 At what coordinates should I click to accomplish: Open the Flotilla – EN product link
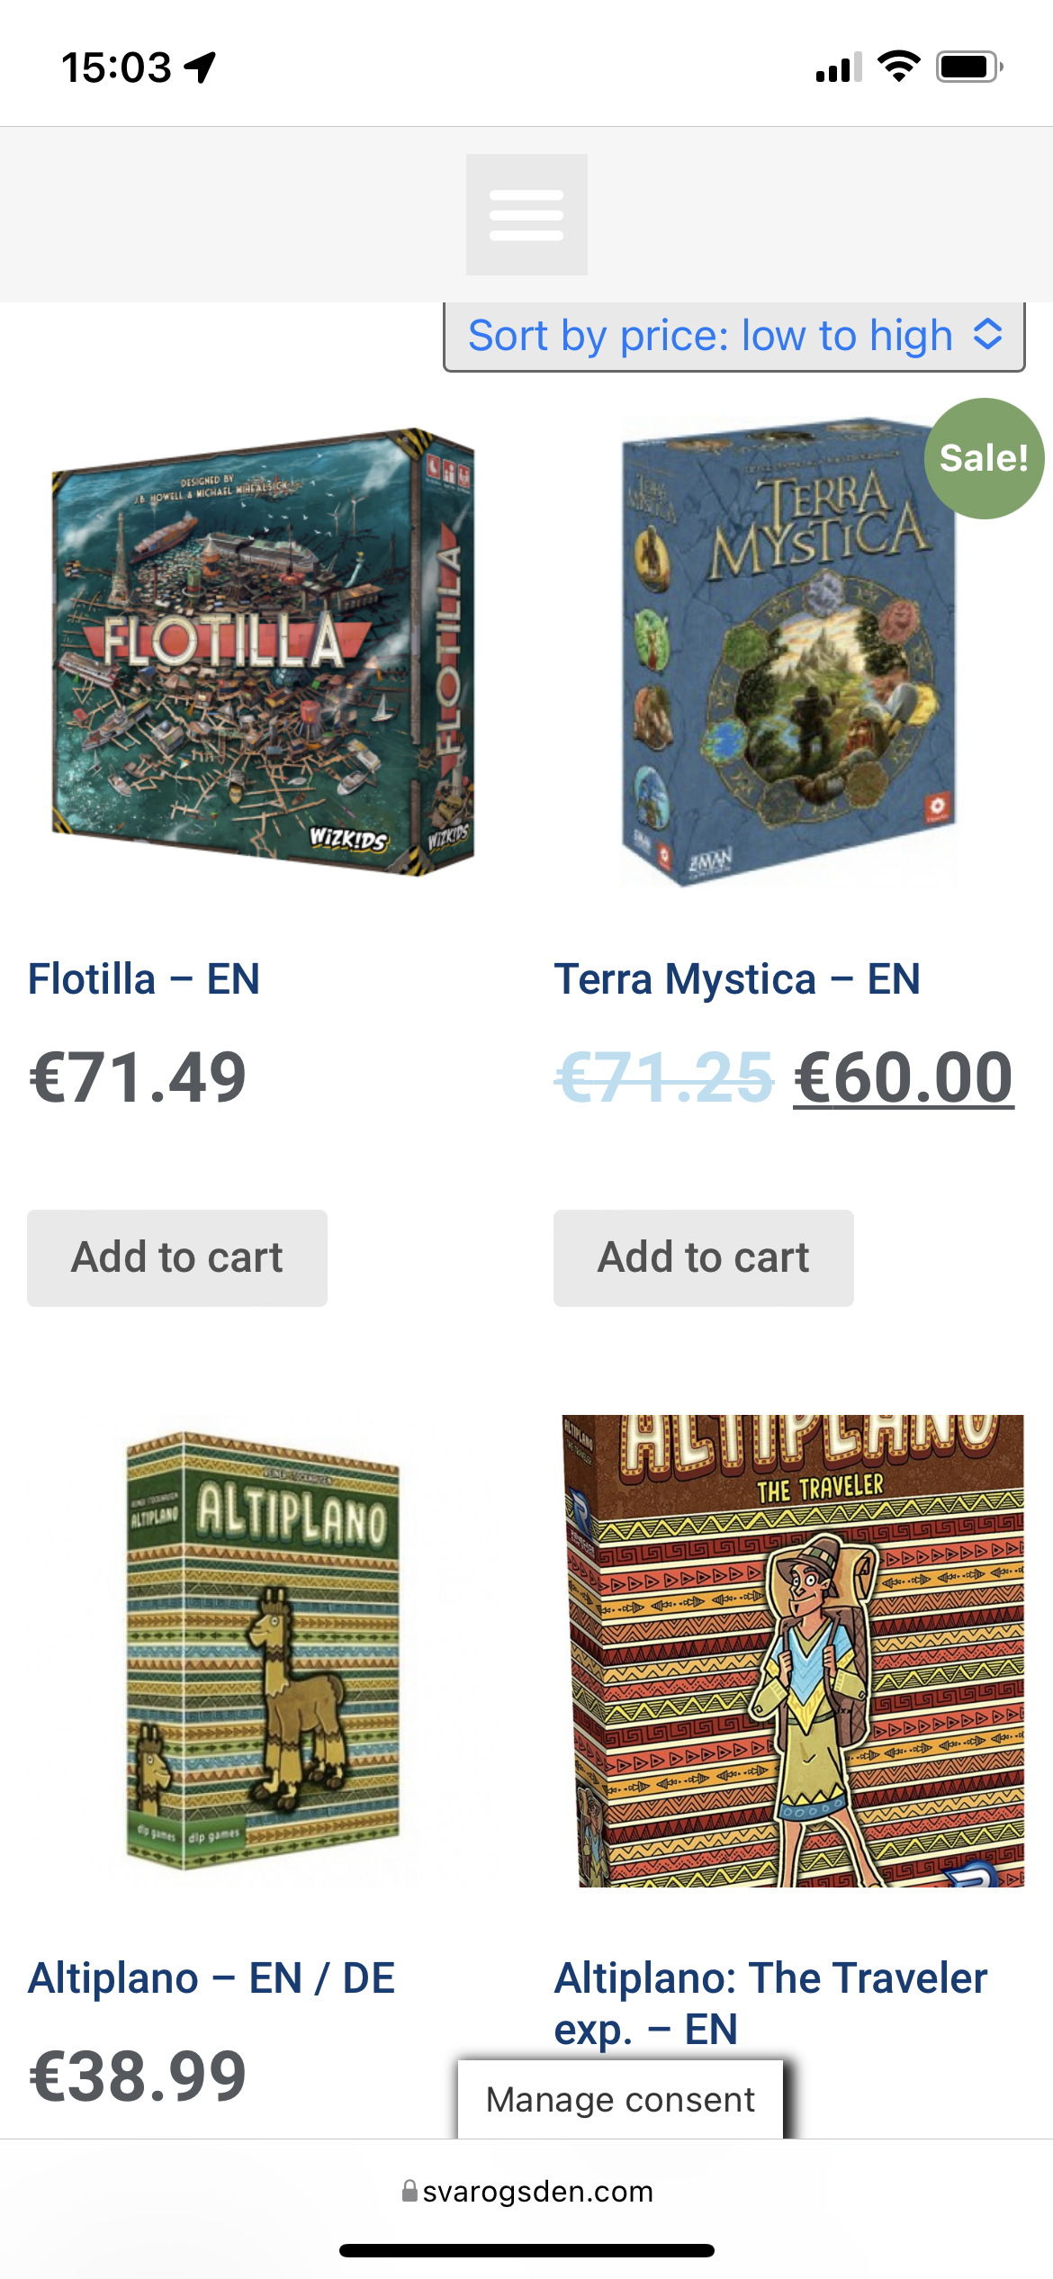point(144,978)
